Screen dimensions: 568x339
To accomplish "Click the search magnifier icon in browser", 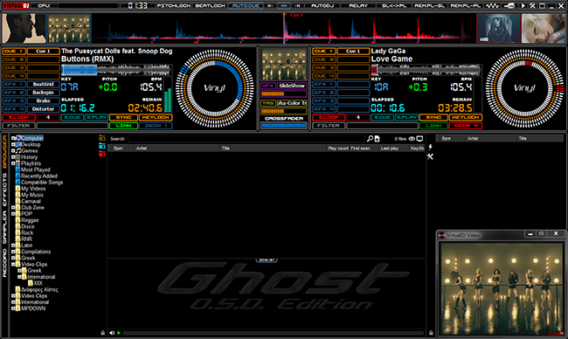I will (370, 139).
